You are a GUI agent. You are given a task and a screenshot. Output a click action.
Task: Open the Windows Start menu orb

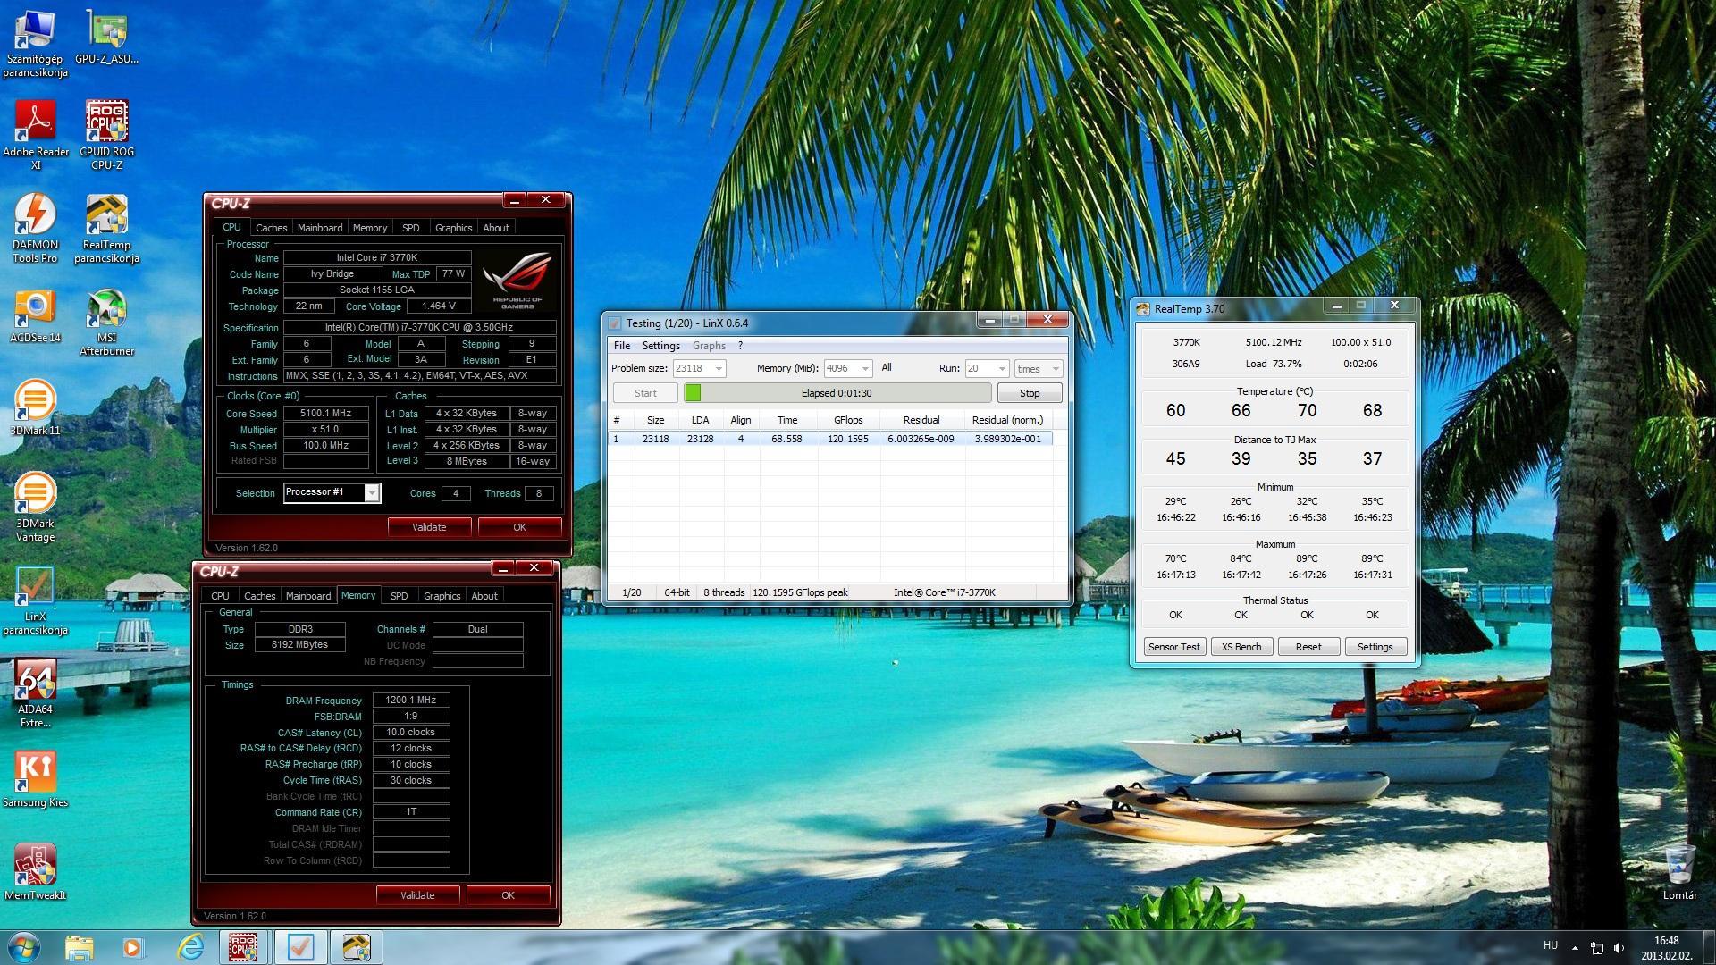coord(23,946)
